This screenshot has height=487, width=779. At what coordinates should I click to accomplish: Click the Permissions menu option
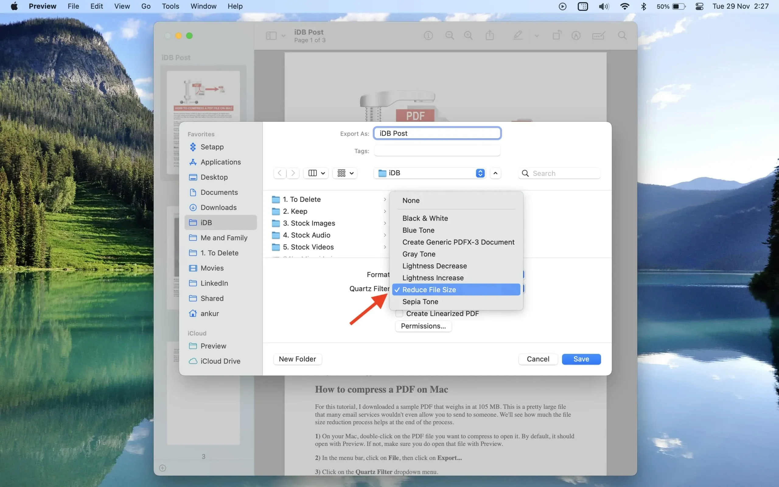[x=423, y=326]
